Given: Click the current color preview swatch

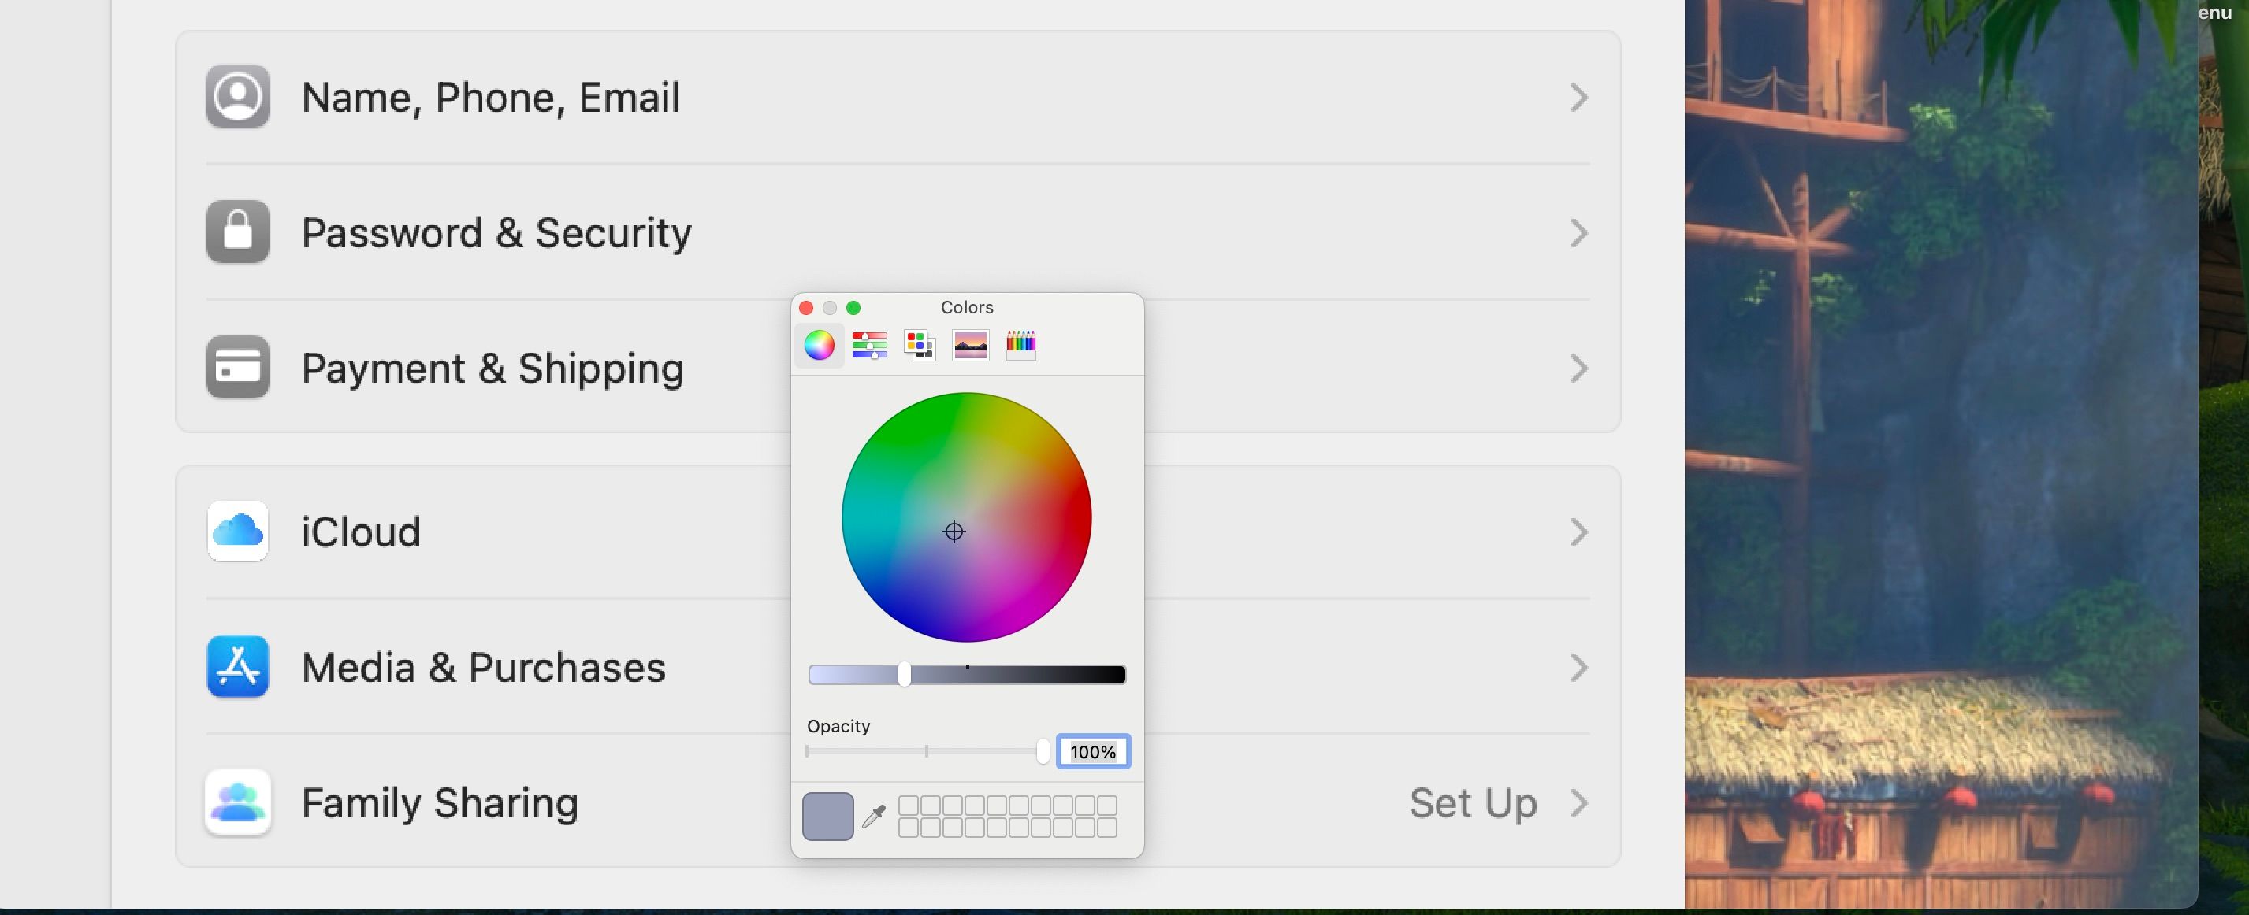Looking at the screenshot, I should (827, 817).
